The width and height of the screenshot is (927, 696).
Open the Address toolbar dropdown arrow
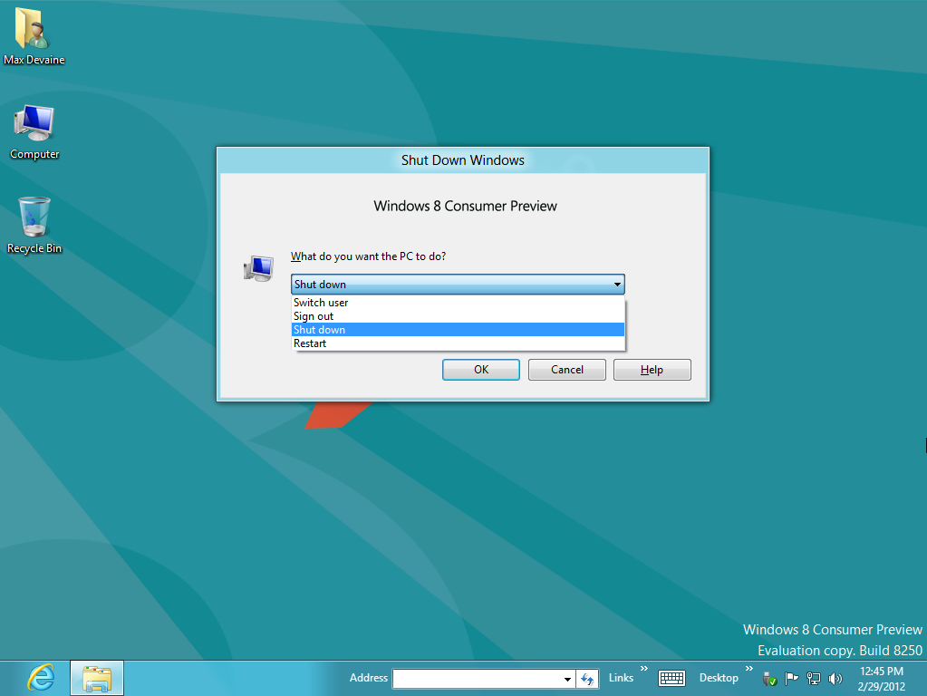point(567,679)
